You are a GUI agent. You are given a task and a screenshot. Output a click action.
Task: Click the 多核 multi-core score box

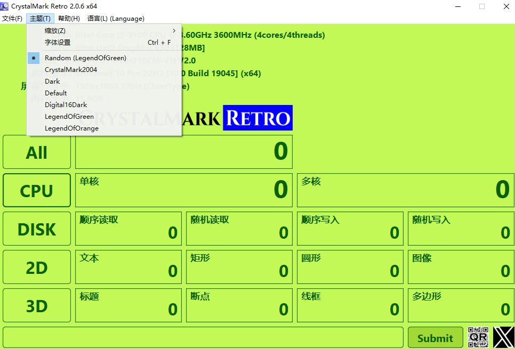point(406,190)
